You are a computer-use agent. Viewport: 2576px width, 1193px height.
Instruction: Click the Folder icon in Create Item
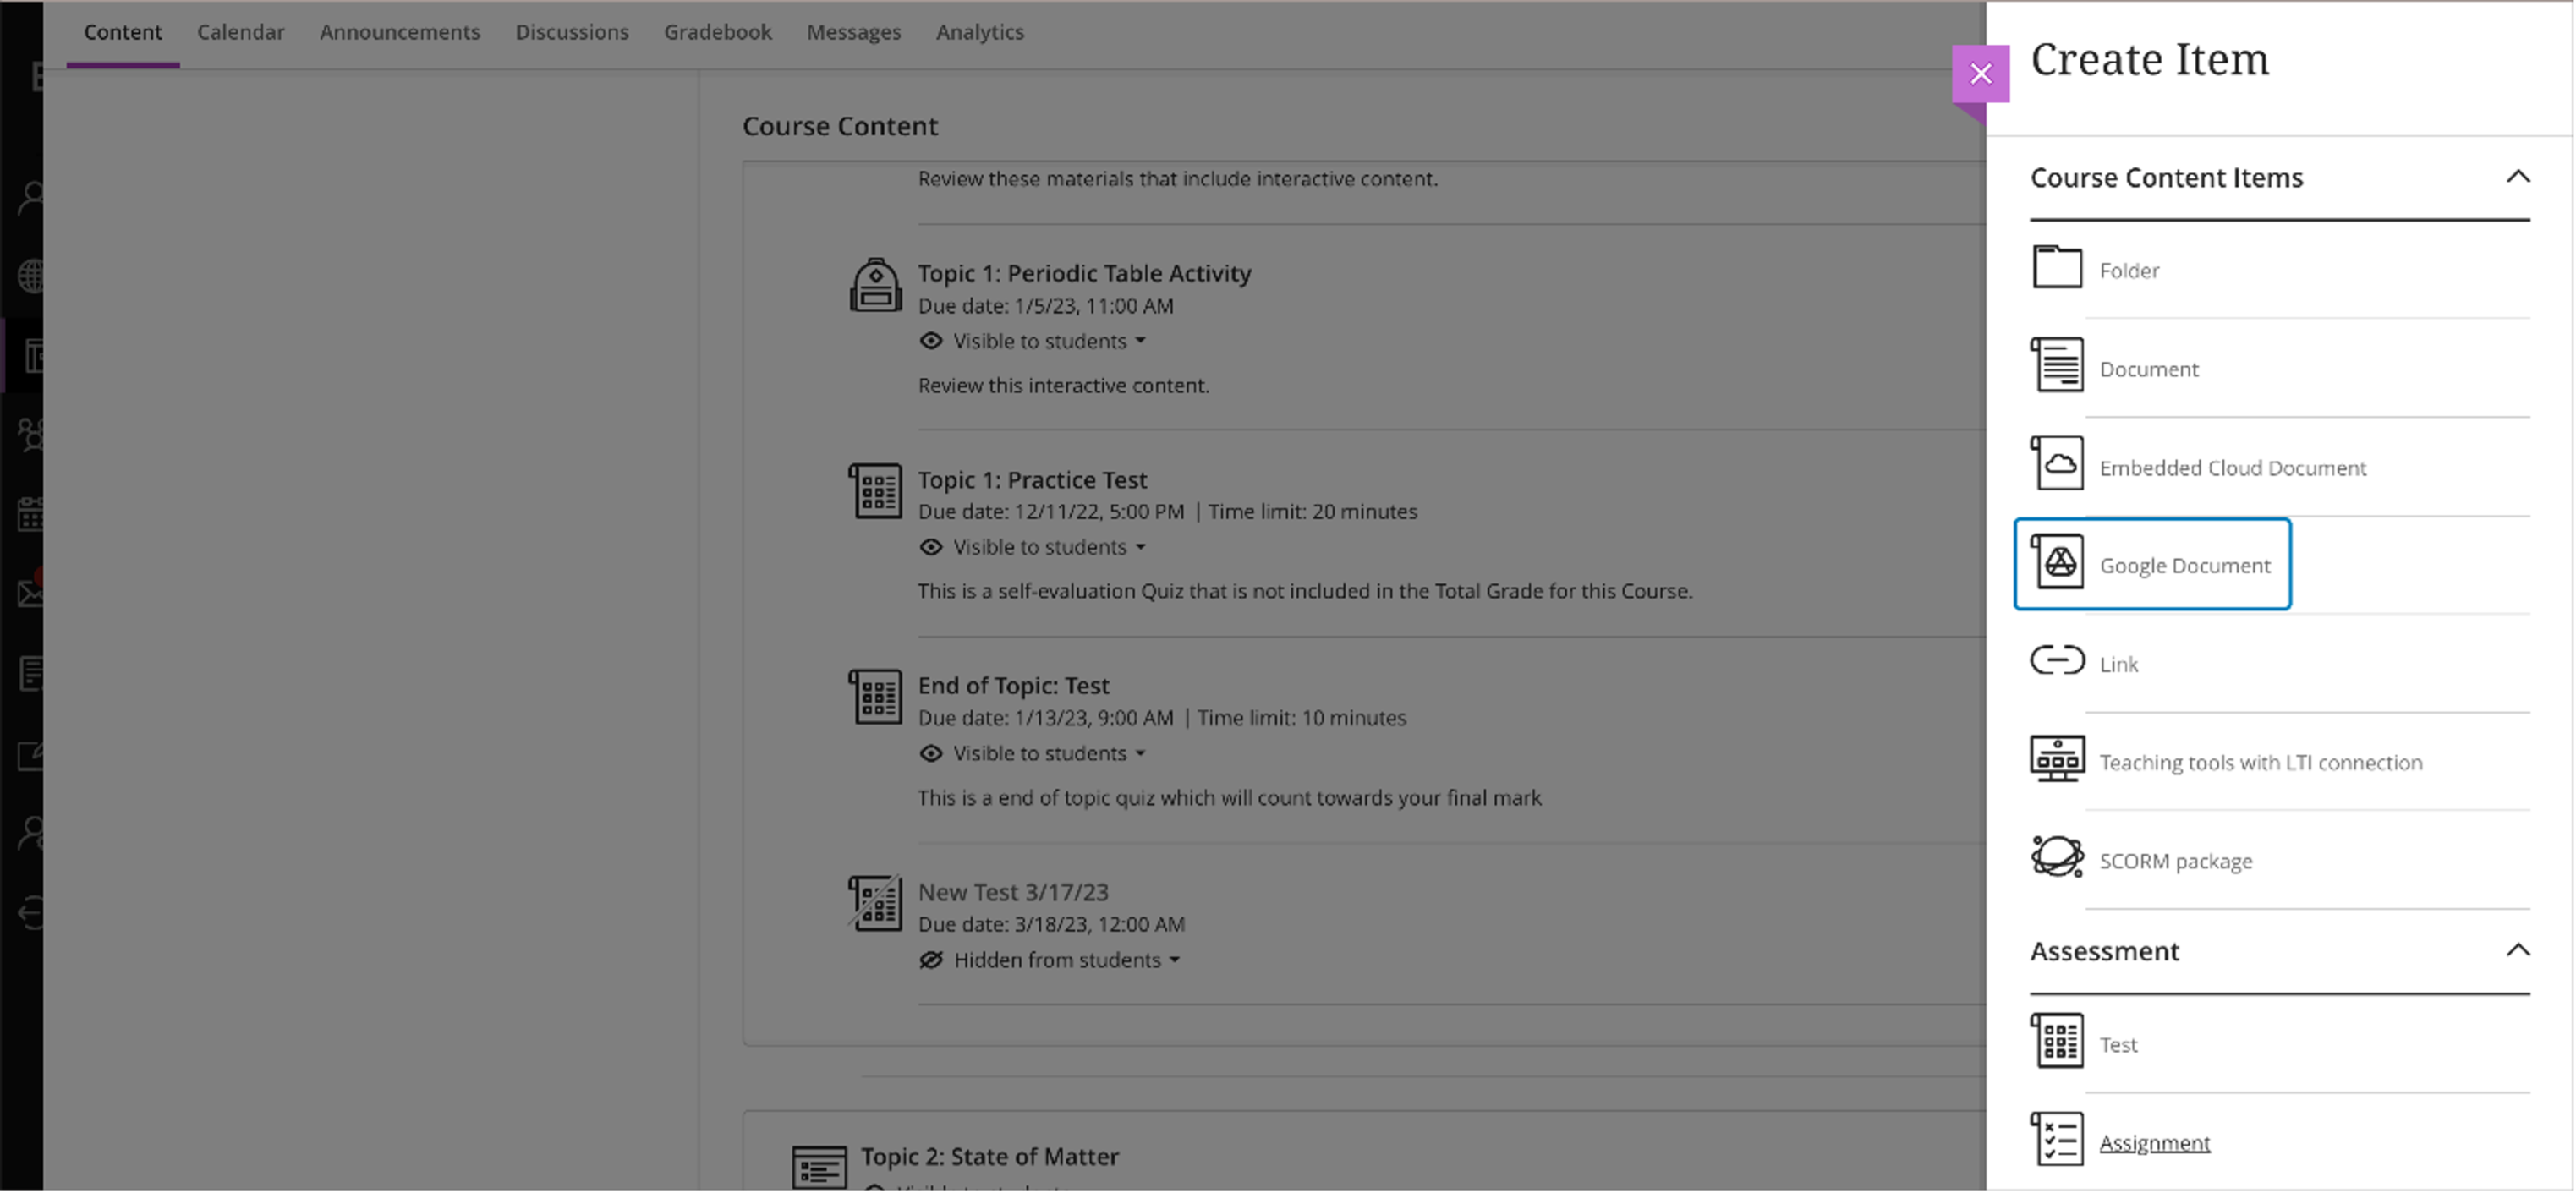(x=2056, y=267)
